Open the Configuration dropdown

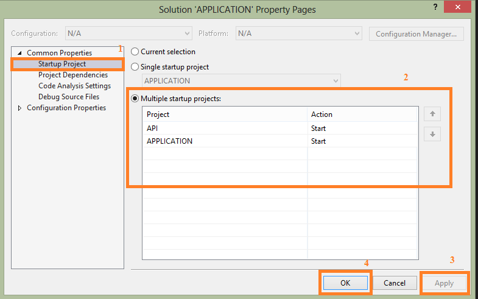(128, 33)
